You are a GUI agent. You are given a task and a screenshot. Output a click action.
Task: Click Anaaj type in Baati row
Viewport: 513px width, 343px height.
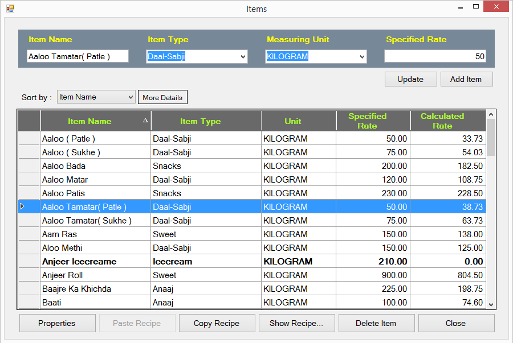[206, 303]
